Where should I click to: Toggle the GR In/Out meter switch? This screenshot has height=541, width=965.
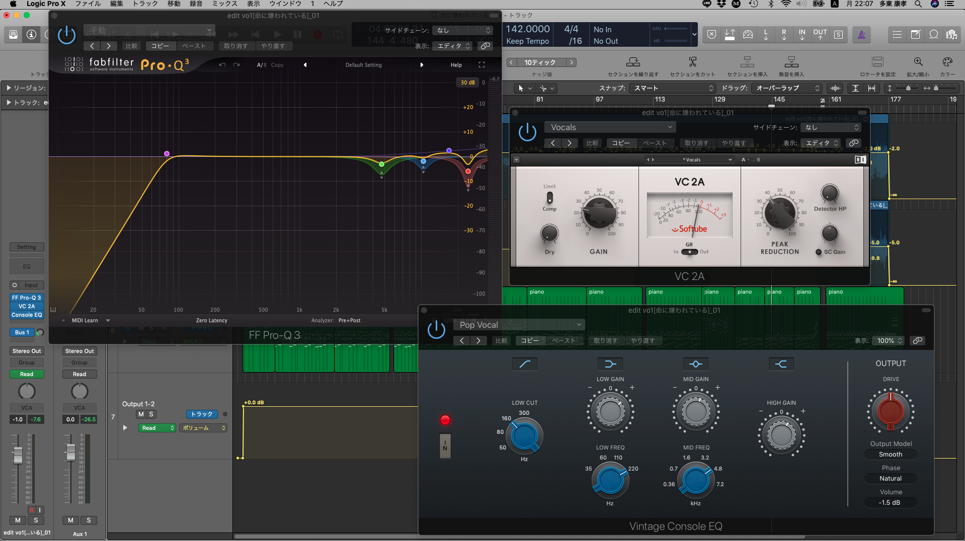pyautogui.click(x=689, y=252)
